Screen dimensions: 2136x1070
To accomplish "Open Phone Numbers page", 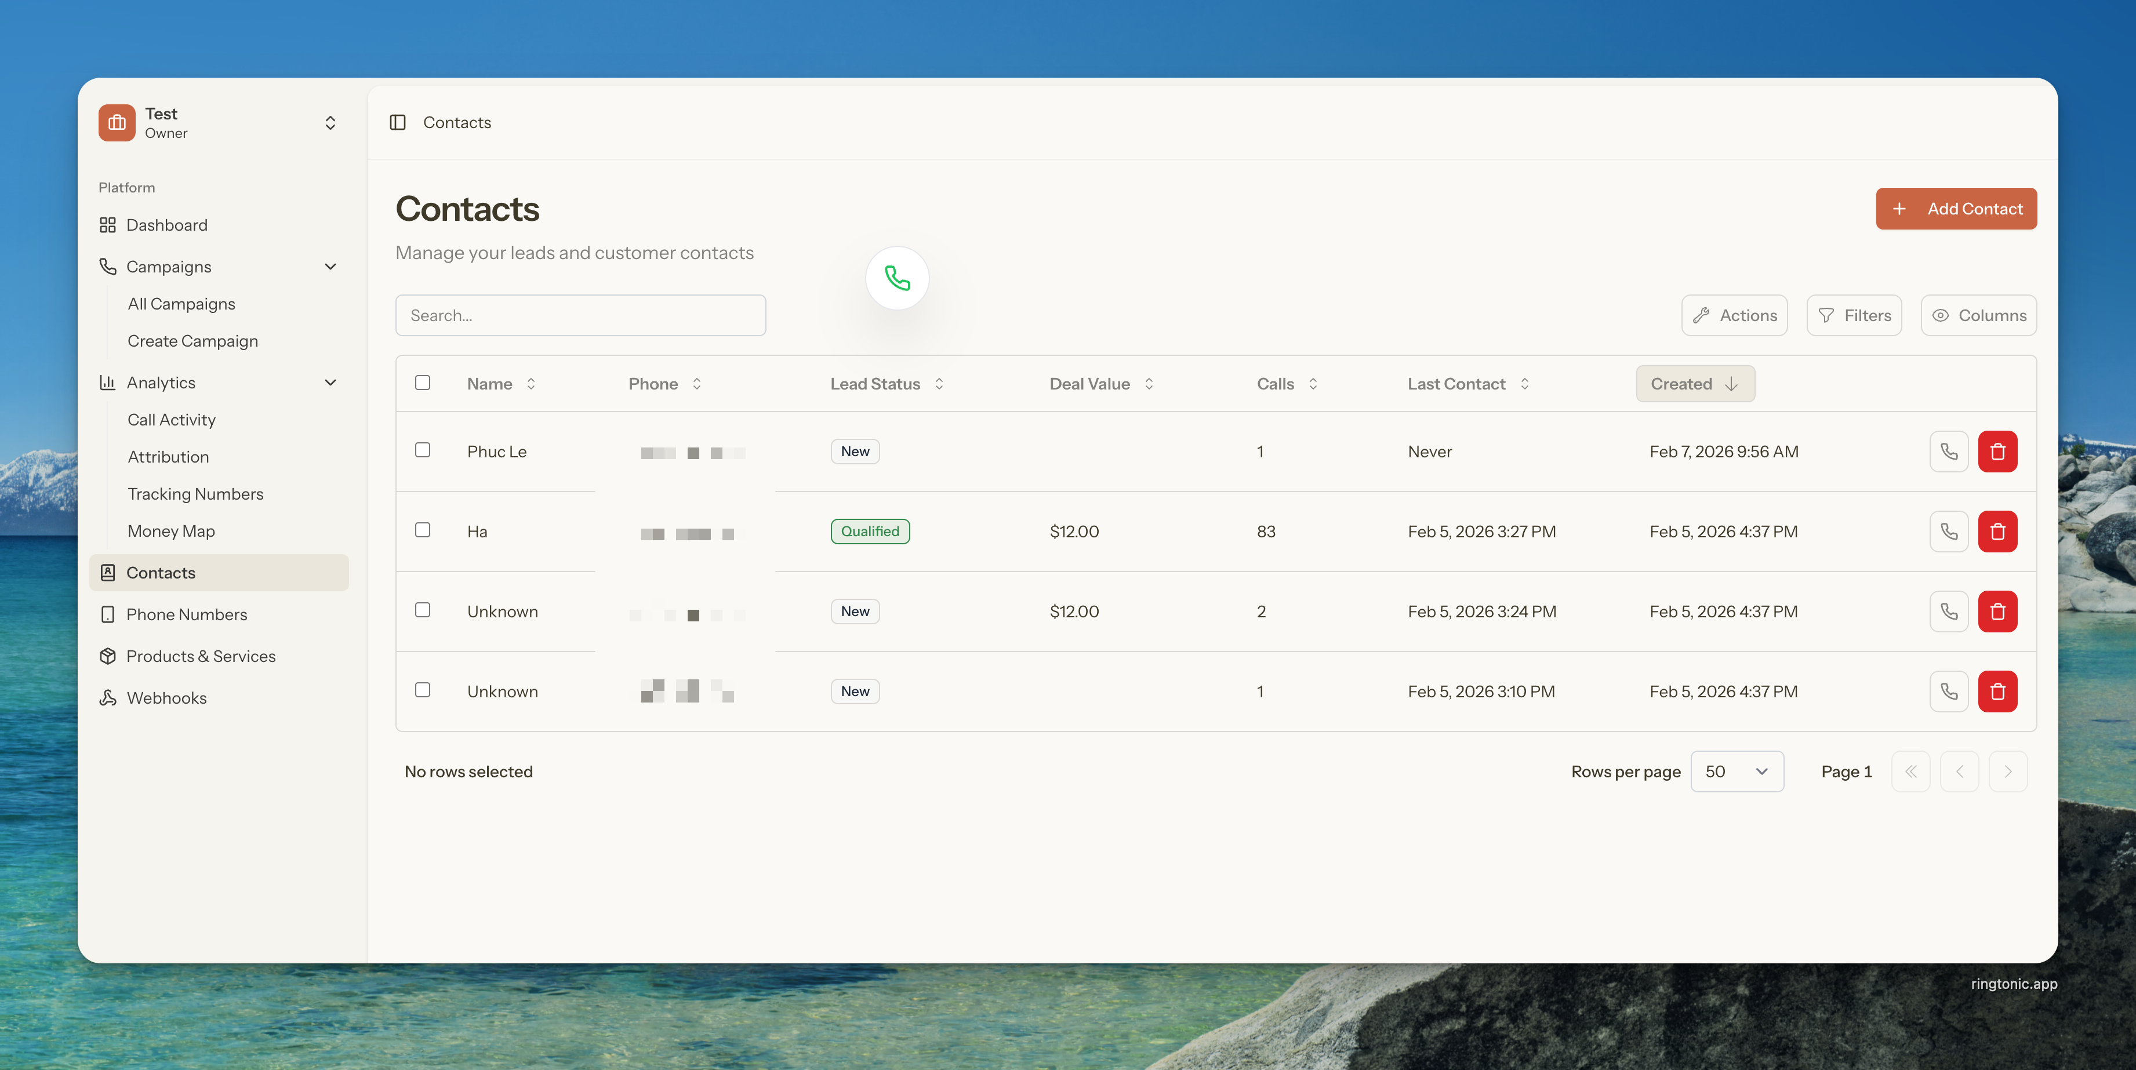I will point(187,614).
